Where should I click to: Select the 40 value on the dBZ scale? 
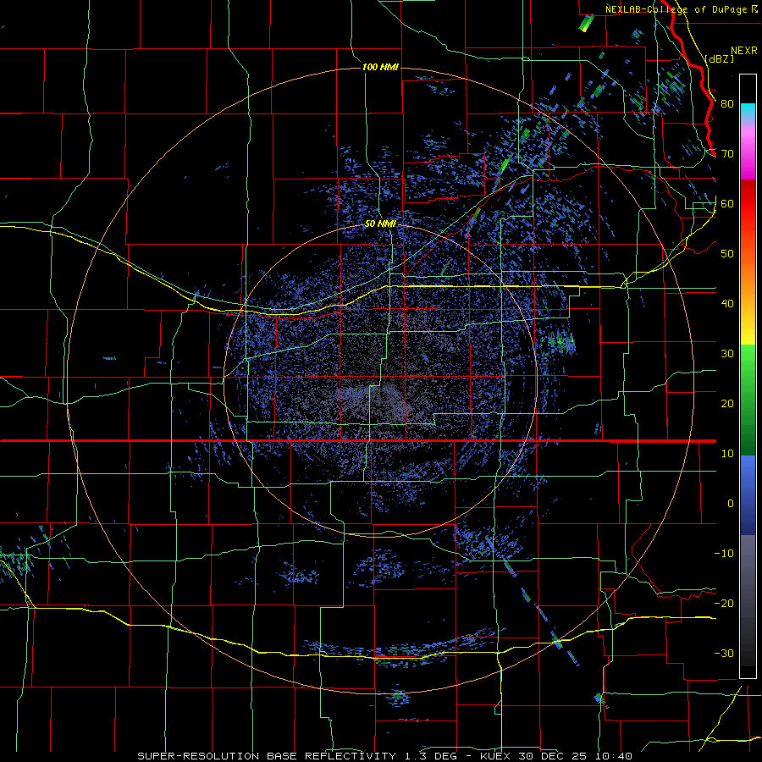[727, 304]
